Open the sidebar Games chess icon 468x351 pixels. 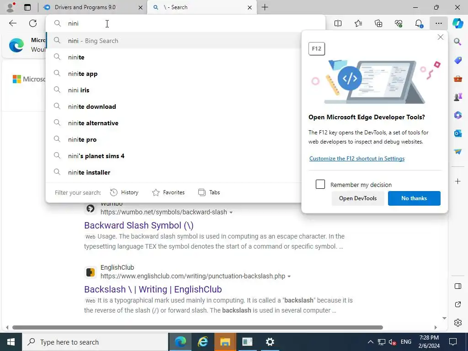click(x=457, y=97)
